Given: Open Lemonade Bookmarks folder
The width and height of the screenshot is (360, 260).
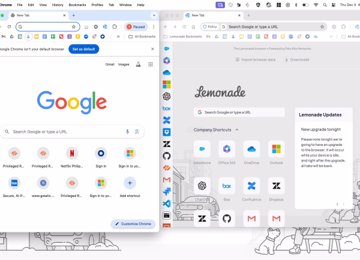Looking at the screenshot, I should [x=182, y=37].
